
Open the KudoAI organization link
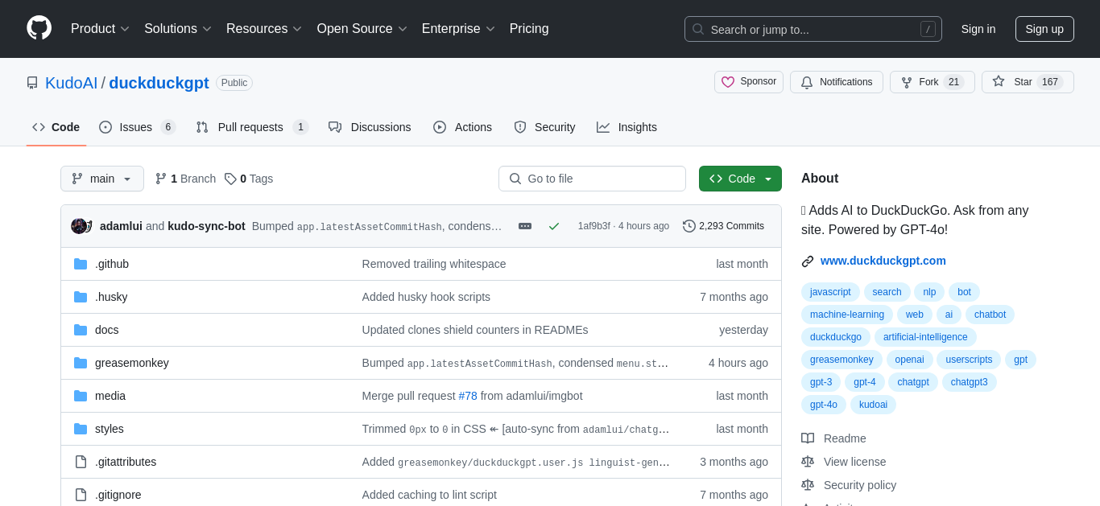coord(71,83)
